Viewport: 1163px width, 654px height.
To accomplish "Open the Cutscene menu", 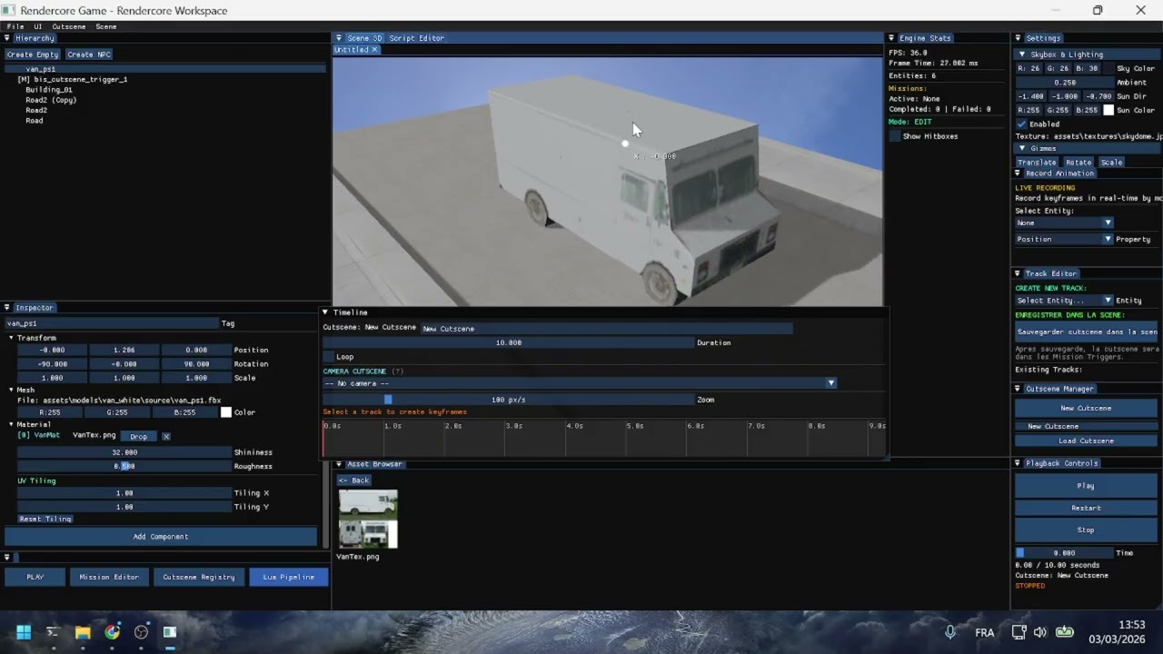I will click(x=69, y=26).
